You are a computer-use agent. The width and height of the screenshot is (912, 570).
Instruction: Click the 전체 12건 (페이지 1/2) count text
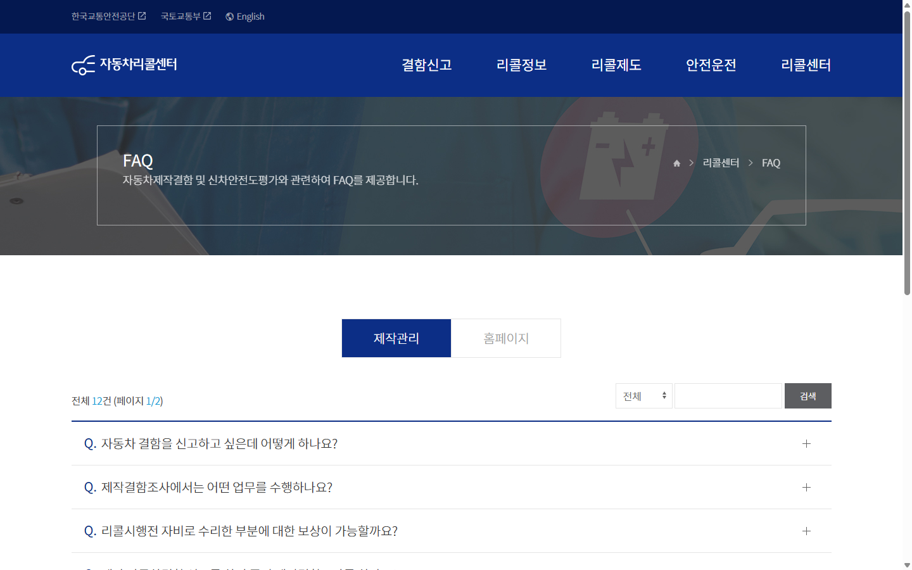coord(117,401)
